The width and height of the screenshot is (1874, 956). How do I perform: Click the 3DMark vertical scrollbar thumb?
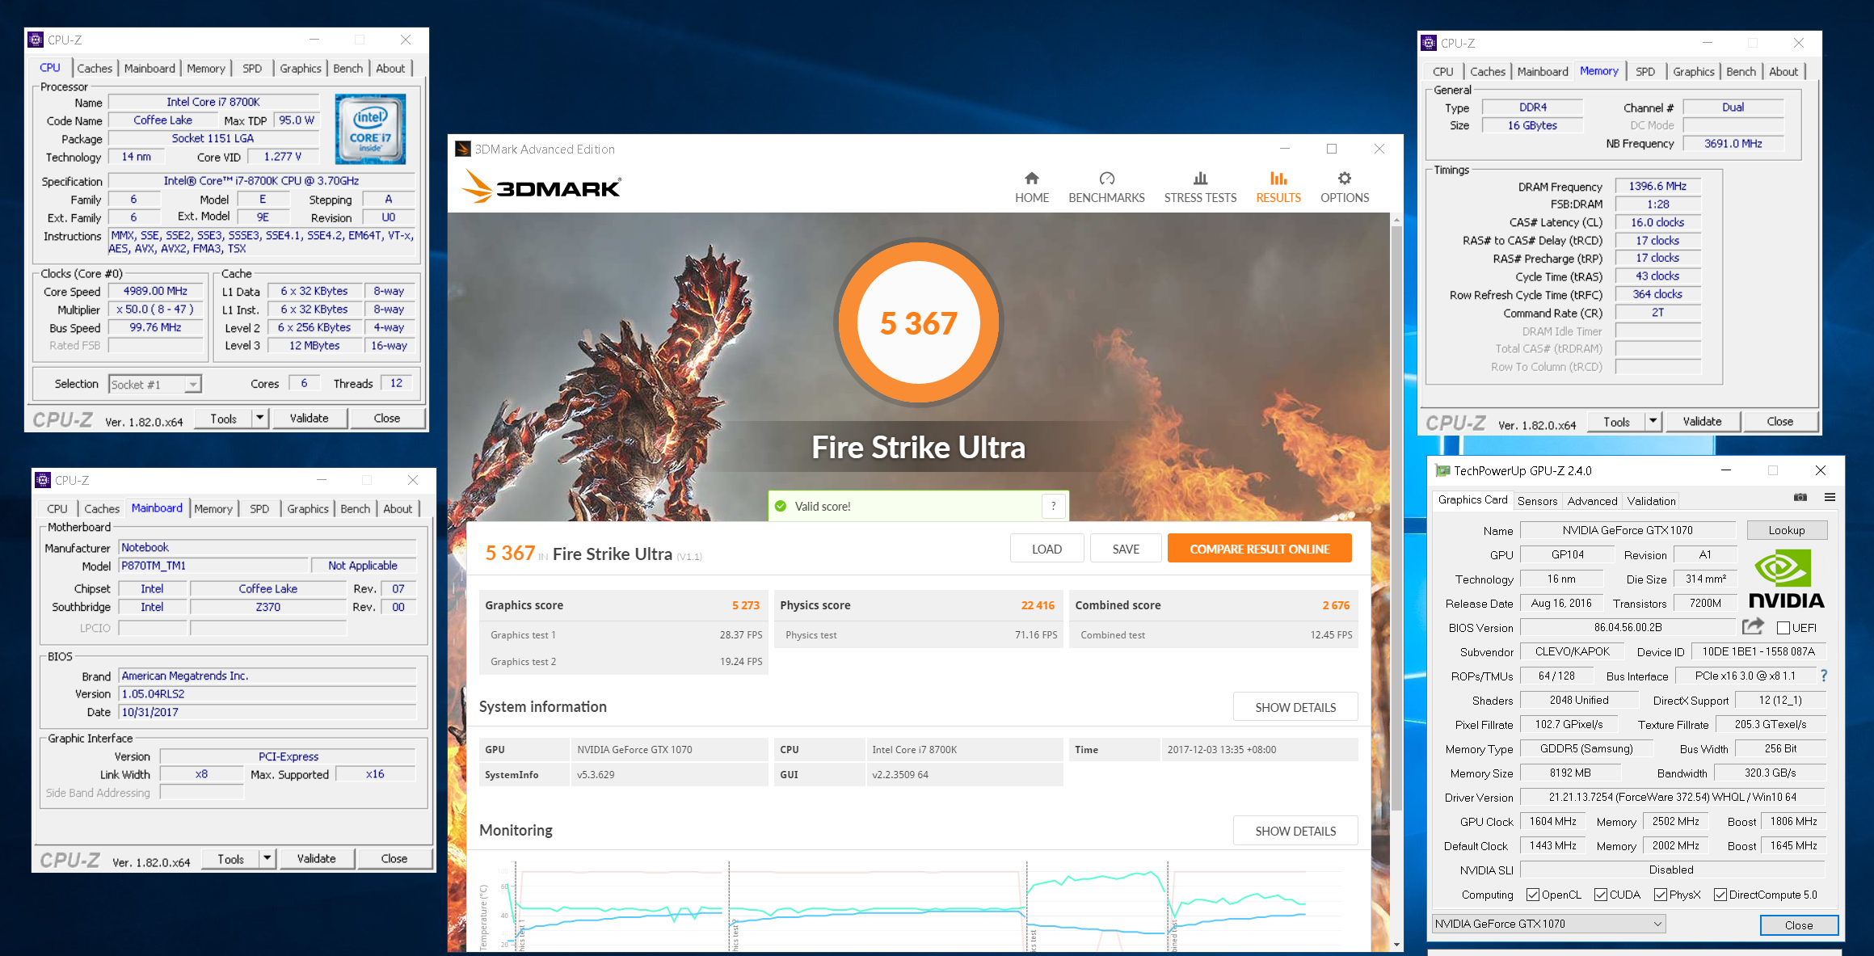(x=1396, y=517)
